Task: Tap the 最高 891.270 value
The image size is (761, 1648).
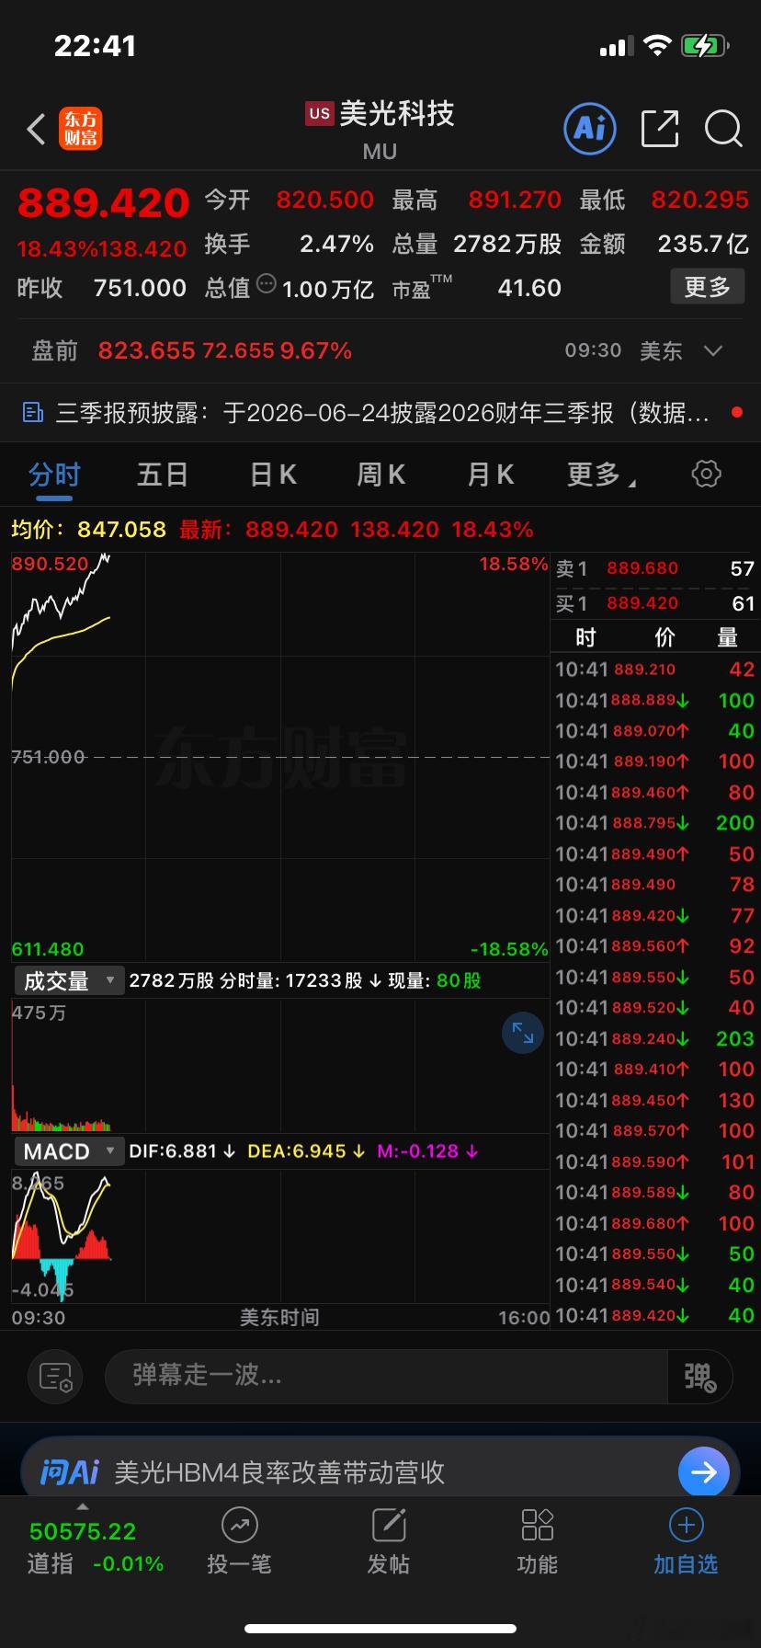Action: (515, 200)
